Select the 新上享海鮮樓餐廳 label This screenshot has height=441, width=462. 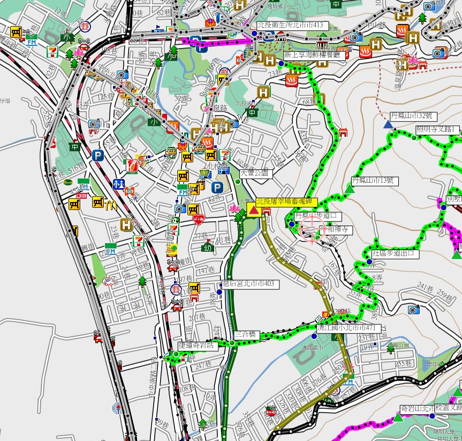pos(313,55)
